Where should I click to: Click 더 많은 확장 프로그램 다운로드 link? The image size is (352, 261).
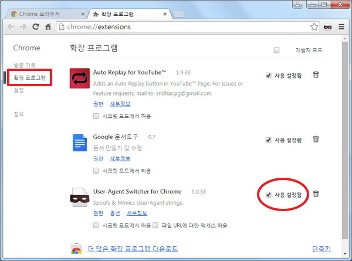pos(133,249)
